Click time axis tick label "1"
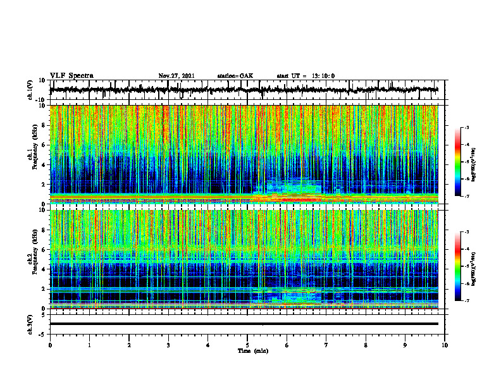 [89, 345]
